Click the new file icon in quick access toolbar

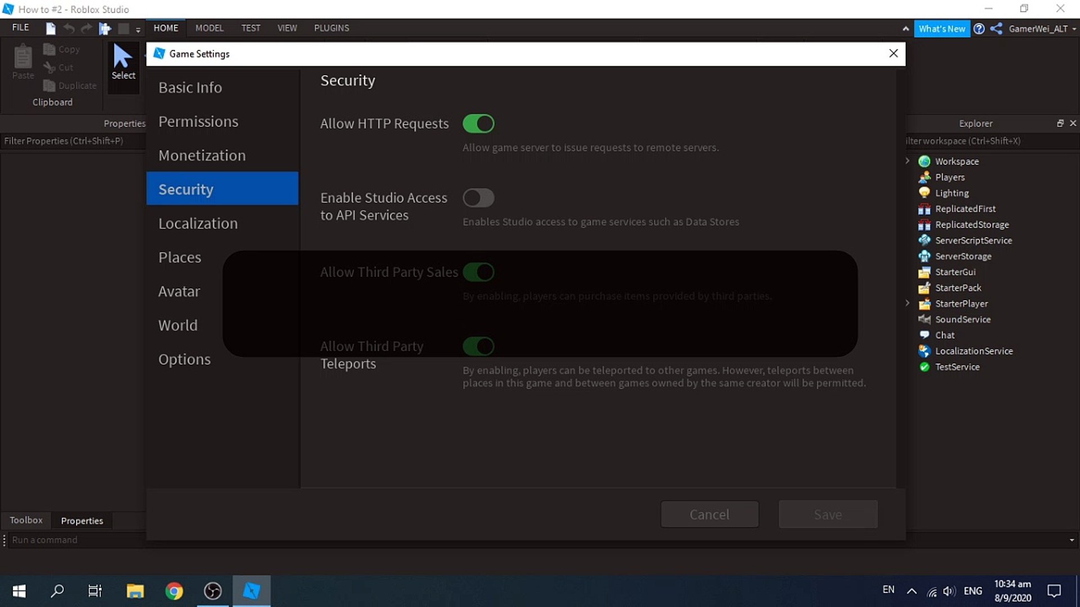point(51,28)
